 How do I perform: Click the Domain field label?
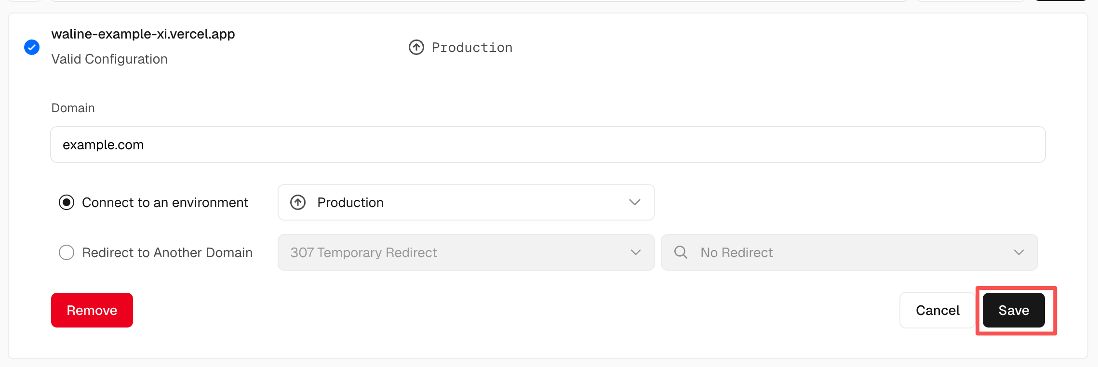coord(73,108)
